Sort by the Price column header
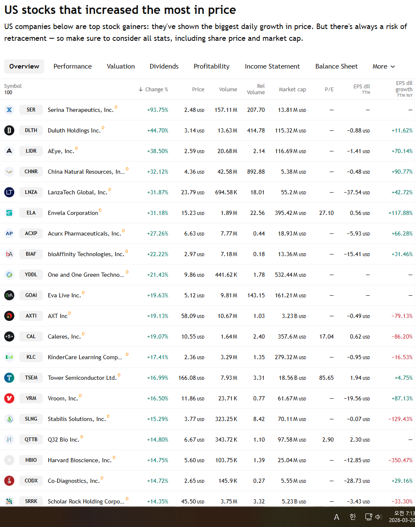The width and height of the screenshot is (415, 527). [x=198, y=90]
